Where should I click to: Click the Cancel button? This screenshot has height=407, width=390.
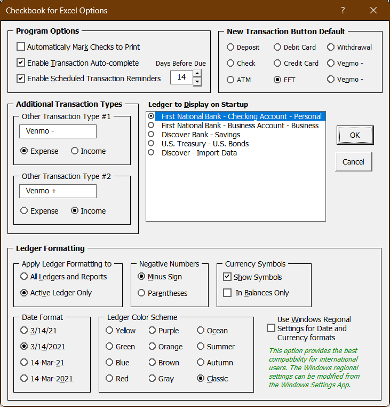pos(353,162)
